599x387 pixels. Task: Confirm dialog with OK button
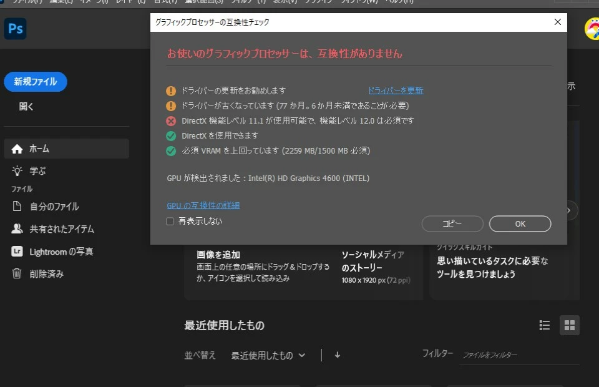pyautogui.click(x=520, y=224)
